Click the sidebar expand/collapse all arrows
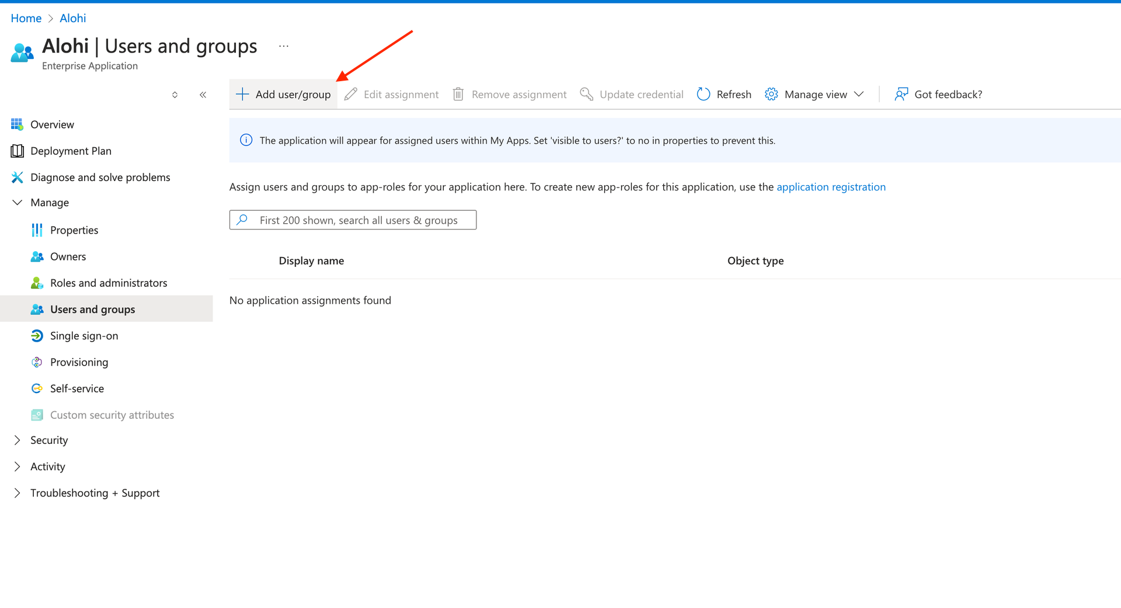Screen dimensions: 1121x608 pos(175,95)
